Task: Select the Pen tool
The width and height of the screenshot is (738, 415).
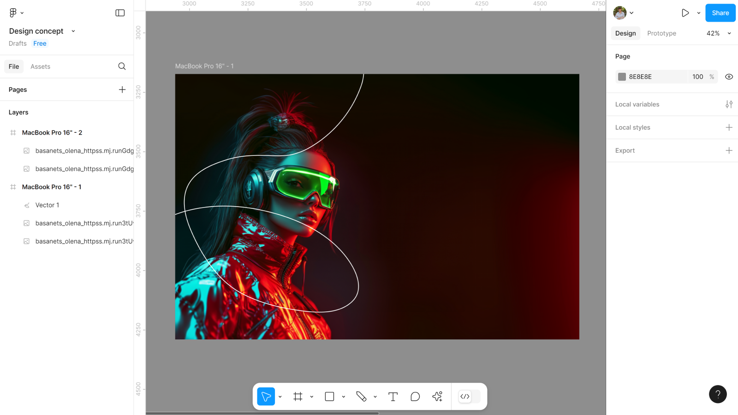Action: (x=361, y=397)
